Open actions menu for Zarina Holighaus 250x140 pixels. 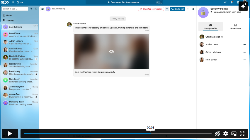(x=244, y=52)
